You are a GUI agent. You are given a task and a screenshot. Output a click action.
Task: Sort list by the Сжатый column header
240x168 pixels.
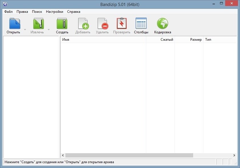(160, 40)
